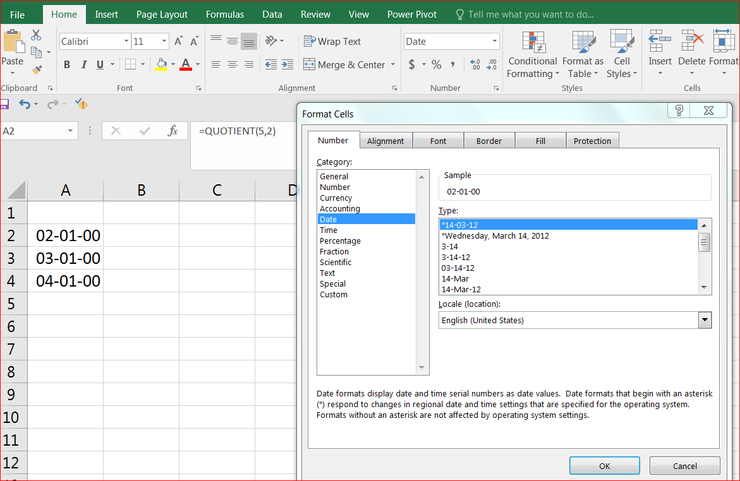740x481 pixels.
Task: Select the Format Painter brush icon
Action: click(x=37, y=70)
